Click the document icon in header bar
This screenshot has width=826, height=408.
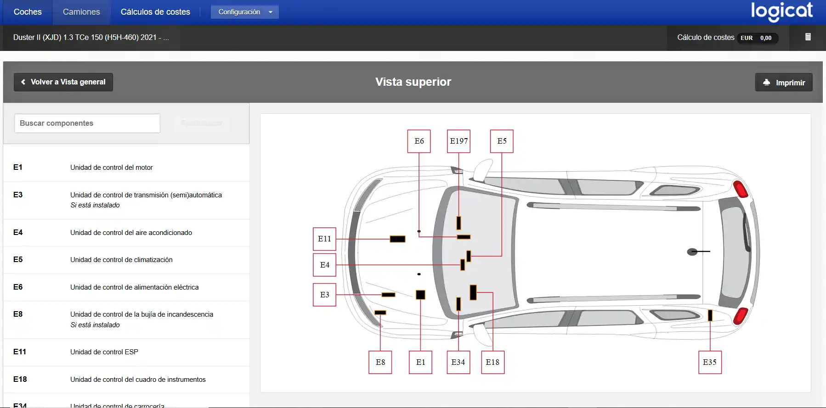(808, 37)
